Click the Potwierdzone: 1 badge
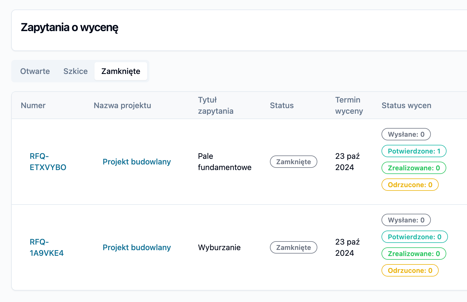Image resolution: width=467 pixels, height=302 pixels. [414, 151]
